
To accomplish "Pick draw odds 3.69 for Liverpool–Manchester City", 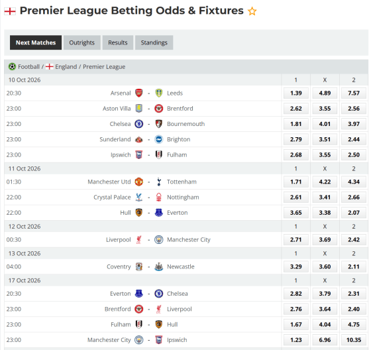I will click(x=325, y=240).
